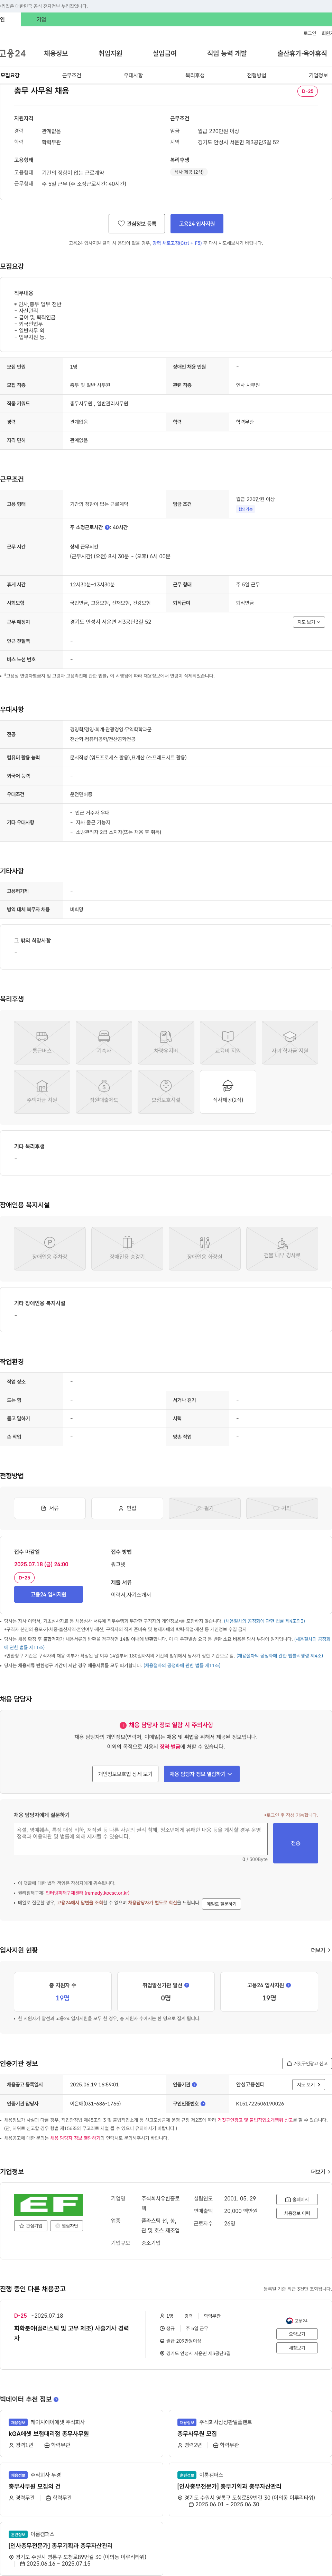Screen dimensions: 332x2576
Task: Click 요약보기 on the other job posting
Action: (297, 2334)
